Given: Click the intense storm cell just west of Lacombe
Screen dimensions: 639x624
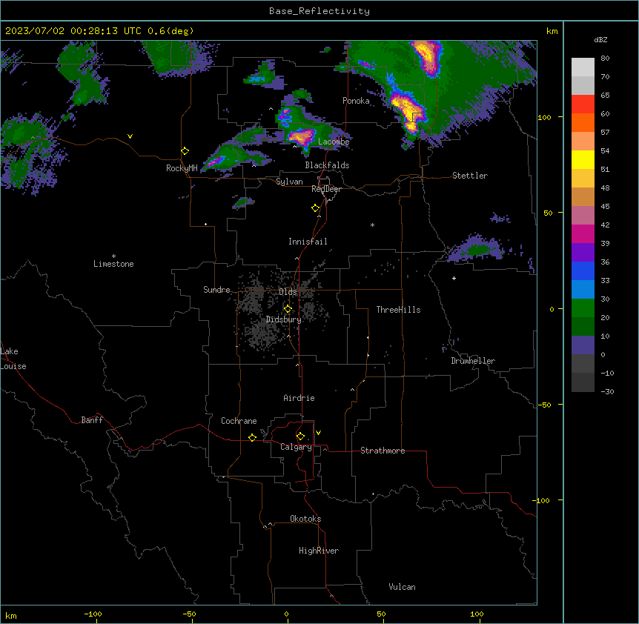Looking at the screenshot, I should pyautogui.click(x=302, y=136).
